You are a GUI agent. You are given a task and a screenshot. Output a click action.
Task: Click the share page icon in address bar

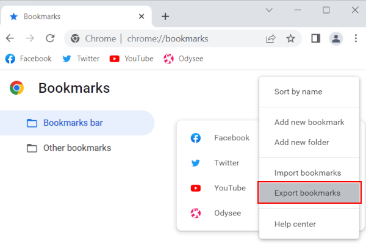(x=270, y=38)
